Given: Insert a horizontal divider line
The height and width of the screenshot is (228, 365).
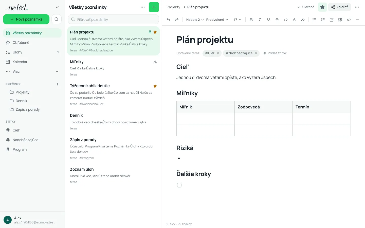Looking at the screenshot, I should (x=357, y=20).
